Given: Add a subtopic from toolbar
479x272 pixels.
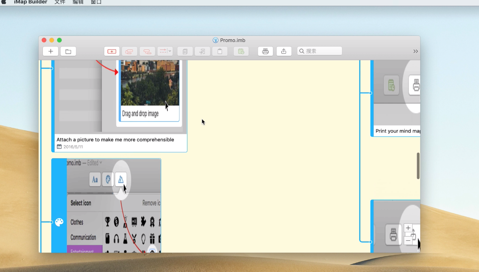Looking at the screenshot, I should [147, 51].
